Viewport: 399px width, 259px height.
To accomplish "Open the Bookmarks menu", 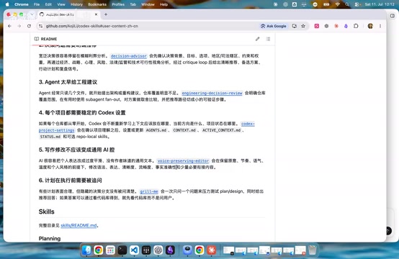I will (97, 4).
